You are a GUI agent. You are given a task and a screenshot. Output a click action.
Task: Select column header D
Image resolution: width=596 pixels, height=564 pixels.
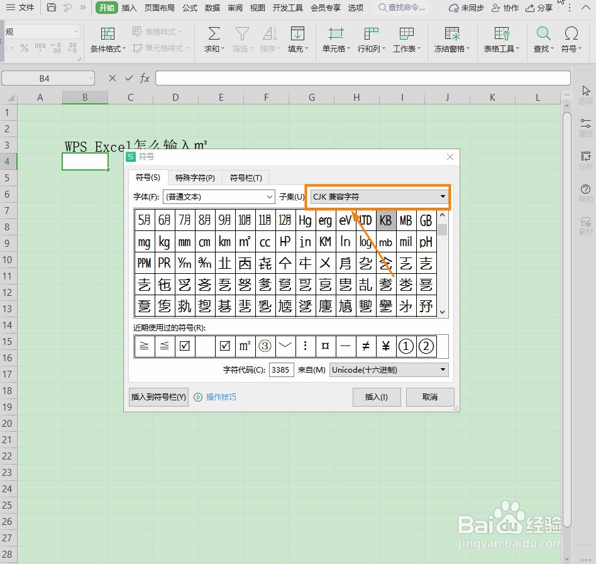click(175, 98)
